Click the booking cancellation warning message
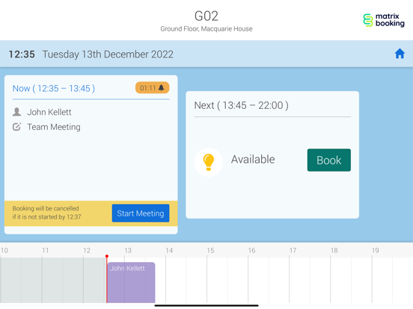 click(46, 213)
